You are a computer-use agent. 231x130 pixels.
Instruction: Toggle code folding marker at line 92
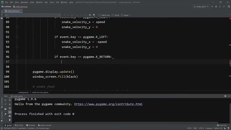pos(17,37)
